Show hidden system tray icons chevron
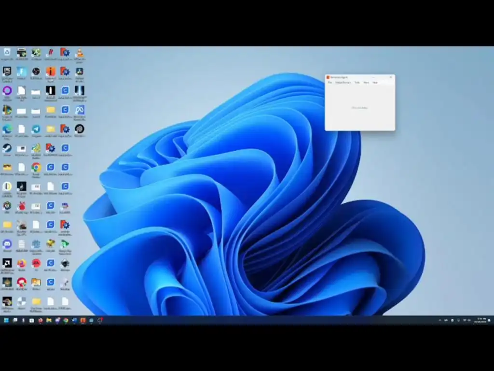494x371 pixels. click(x=440, y=320)
